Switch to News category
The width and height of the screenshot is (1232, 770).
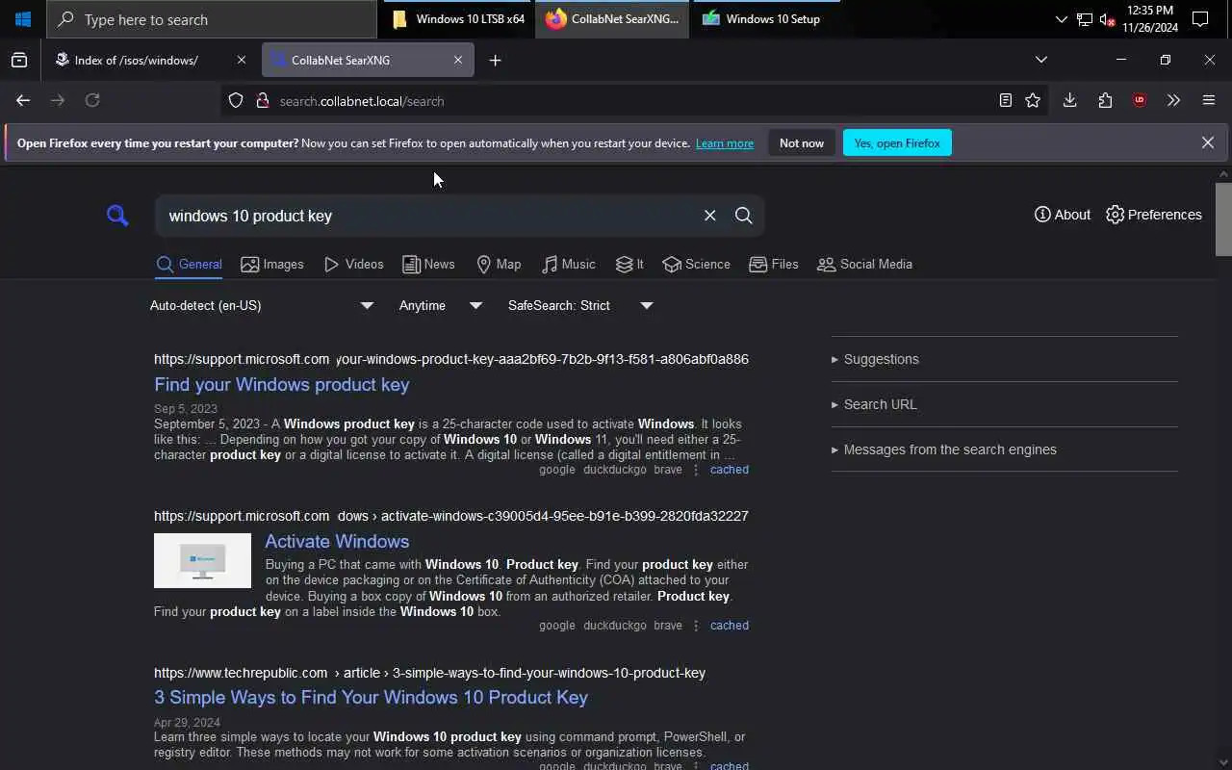428,265
